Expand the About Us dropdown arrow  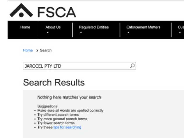tap(47, 32)
